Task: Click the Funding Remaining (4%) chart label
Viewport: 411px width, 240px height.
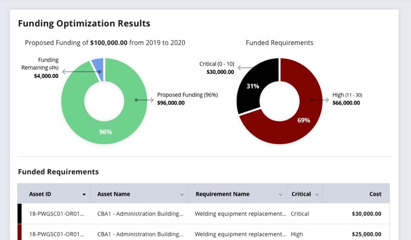Action: pyautogui.click(x=40, y=64)
